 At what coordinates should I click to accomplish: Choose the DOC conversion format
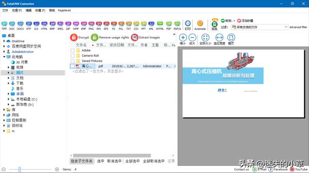[x=12, y=25]
